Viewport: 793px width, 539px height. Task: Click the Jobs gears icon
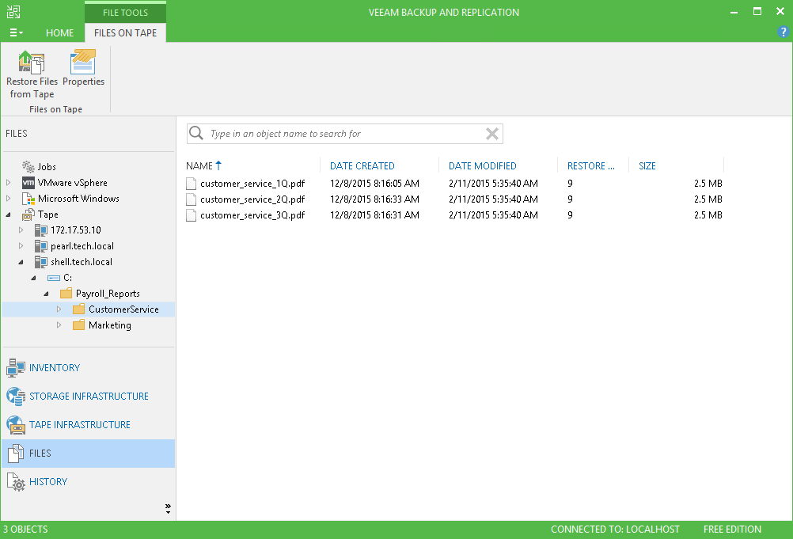click(28, 166)
